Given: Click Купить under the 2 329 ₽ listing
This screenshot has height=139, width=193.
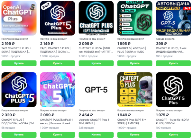Looking at the screenshot, I should (19, 135).
